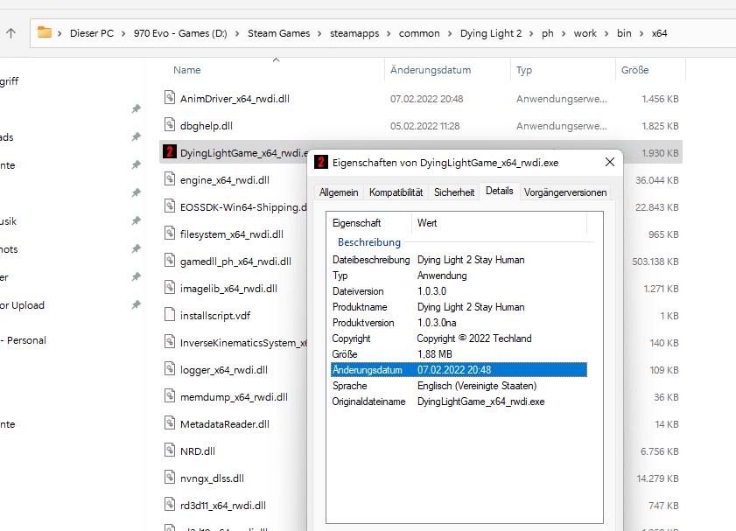This screenshot has height=531, width=736.
Task: Click the EOSSDK-Win64-Shipping file icon
Action: pos(170,206)
